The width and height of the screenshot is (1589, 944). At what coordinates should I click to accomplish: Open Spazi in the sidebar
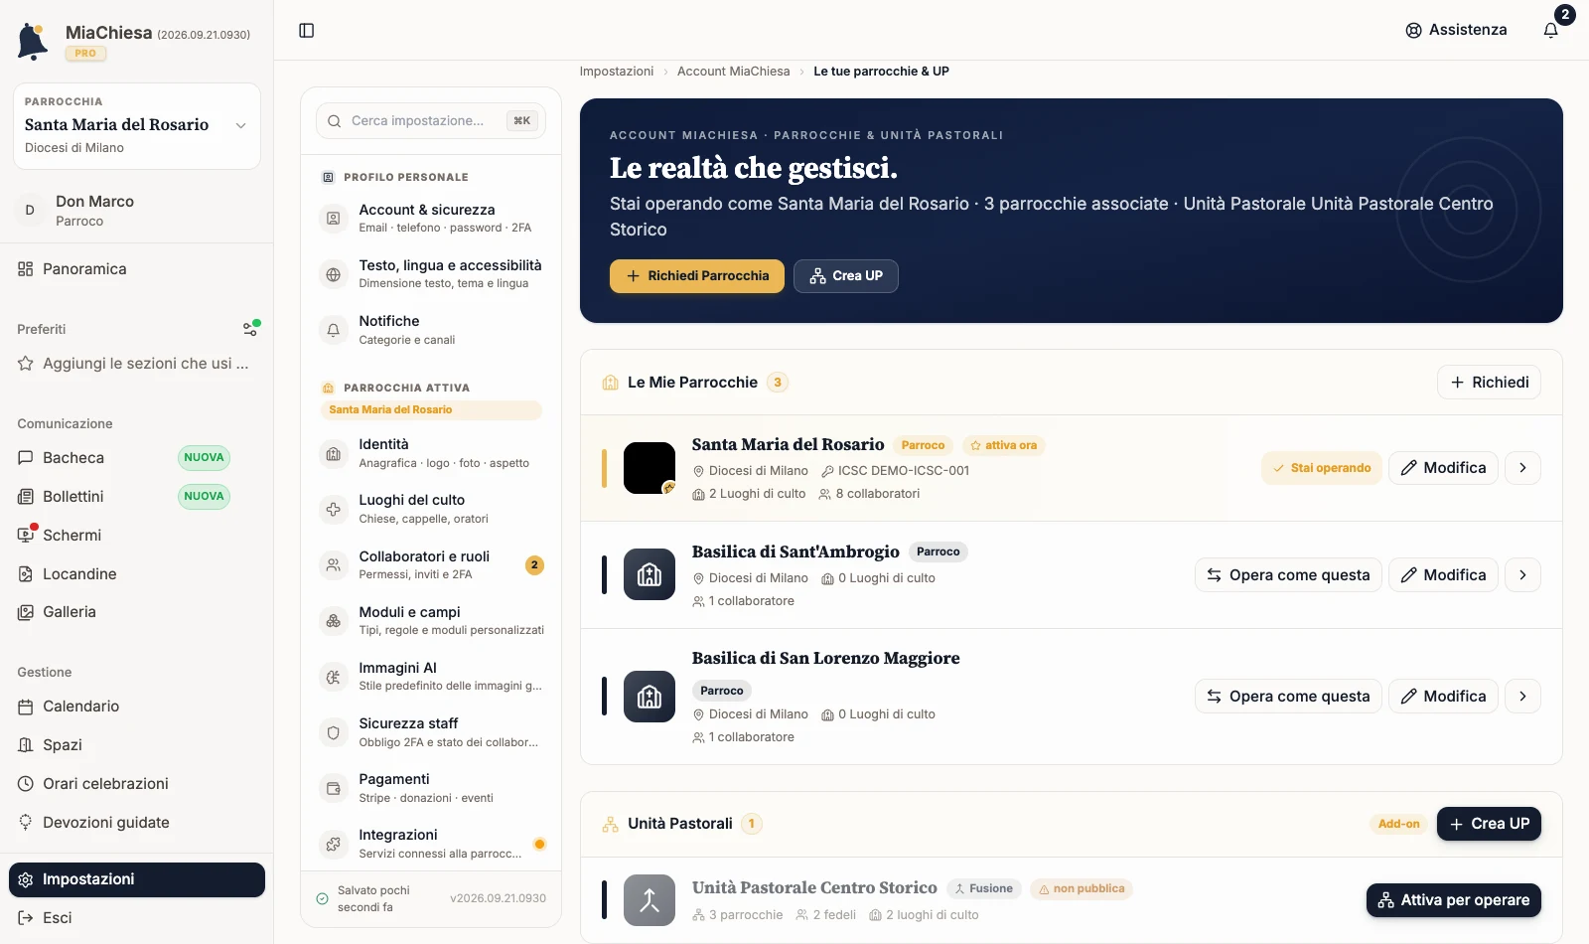tap(137, 745)
